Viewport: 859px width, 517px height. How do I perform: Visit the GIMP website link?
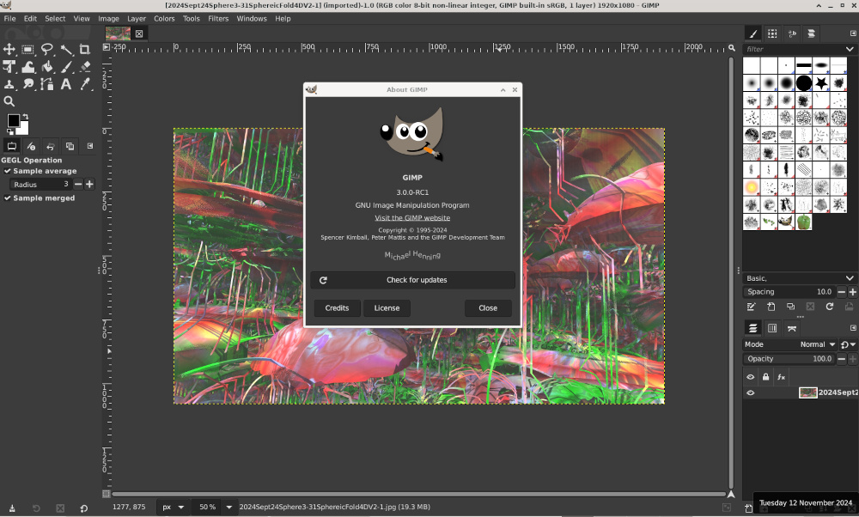click(412, 218)
